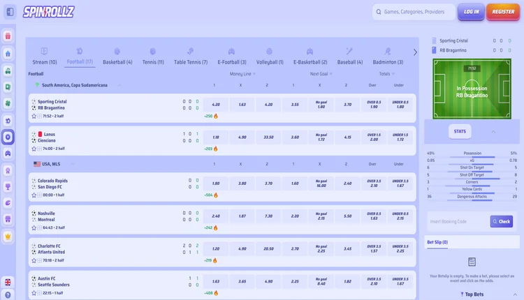Focus the Games, Categories, Providers search field
This screenshot has width=524, height=300.
point(414,12)
